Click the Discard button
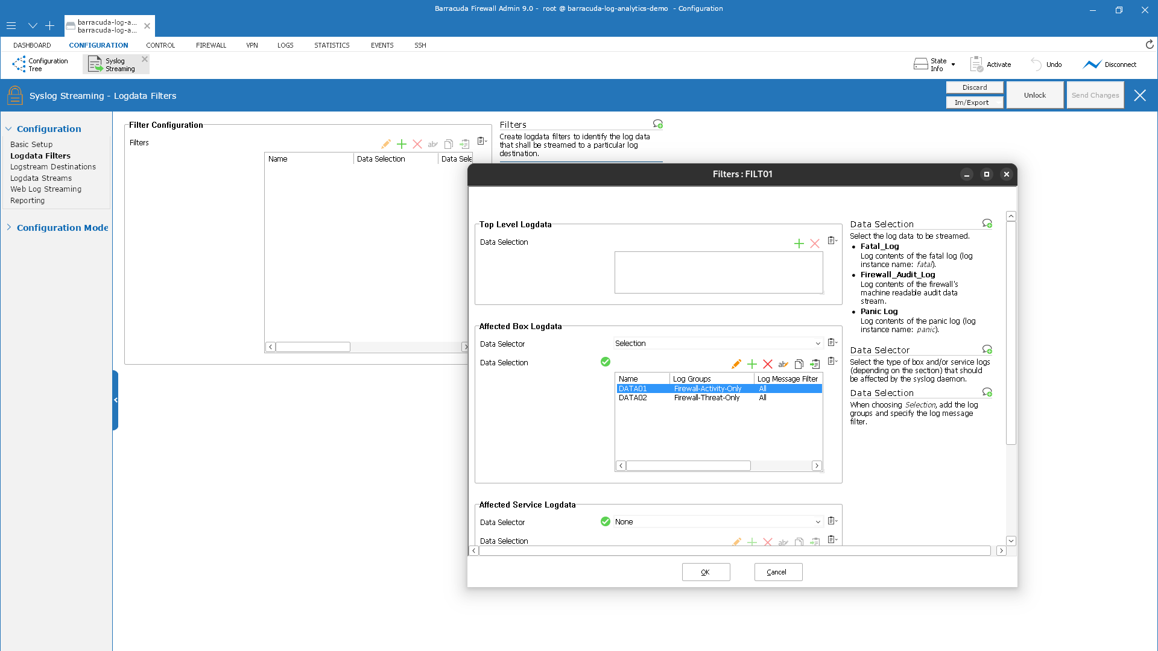Screen dimensions: 1158x651 click(975, 87)
